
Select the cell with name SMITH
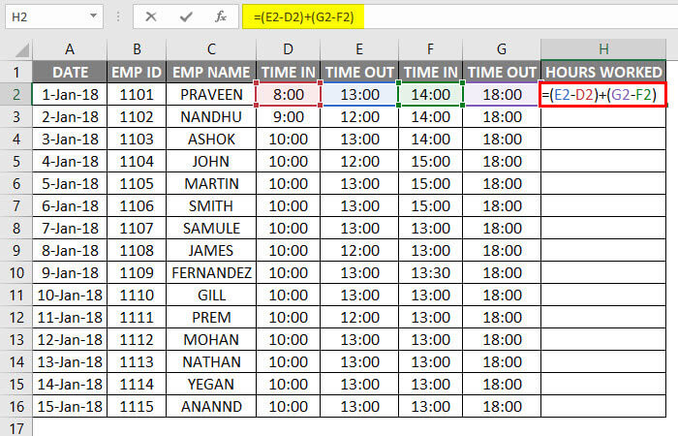tap(211, 205)
